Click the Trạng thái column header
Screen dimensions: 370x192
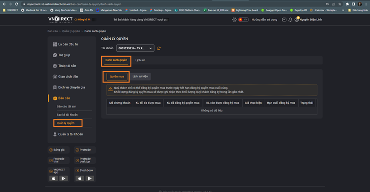click(307, 103)
